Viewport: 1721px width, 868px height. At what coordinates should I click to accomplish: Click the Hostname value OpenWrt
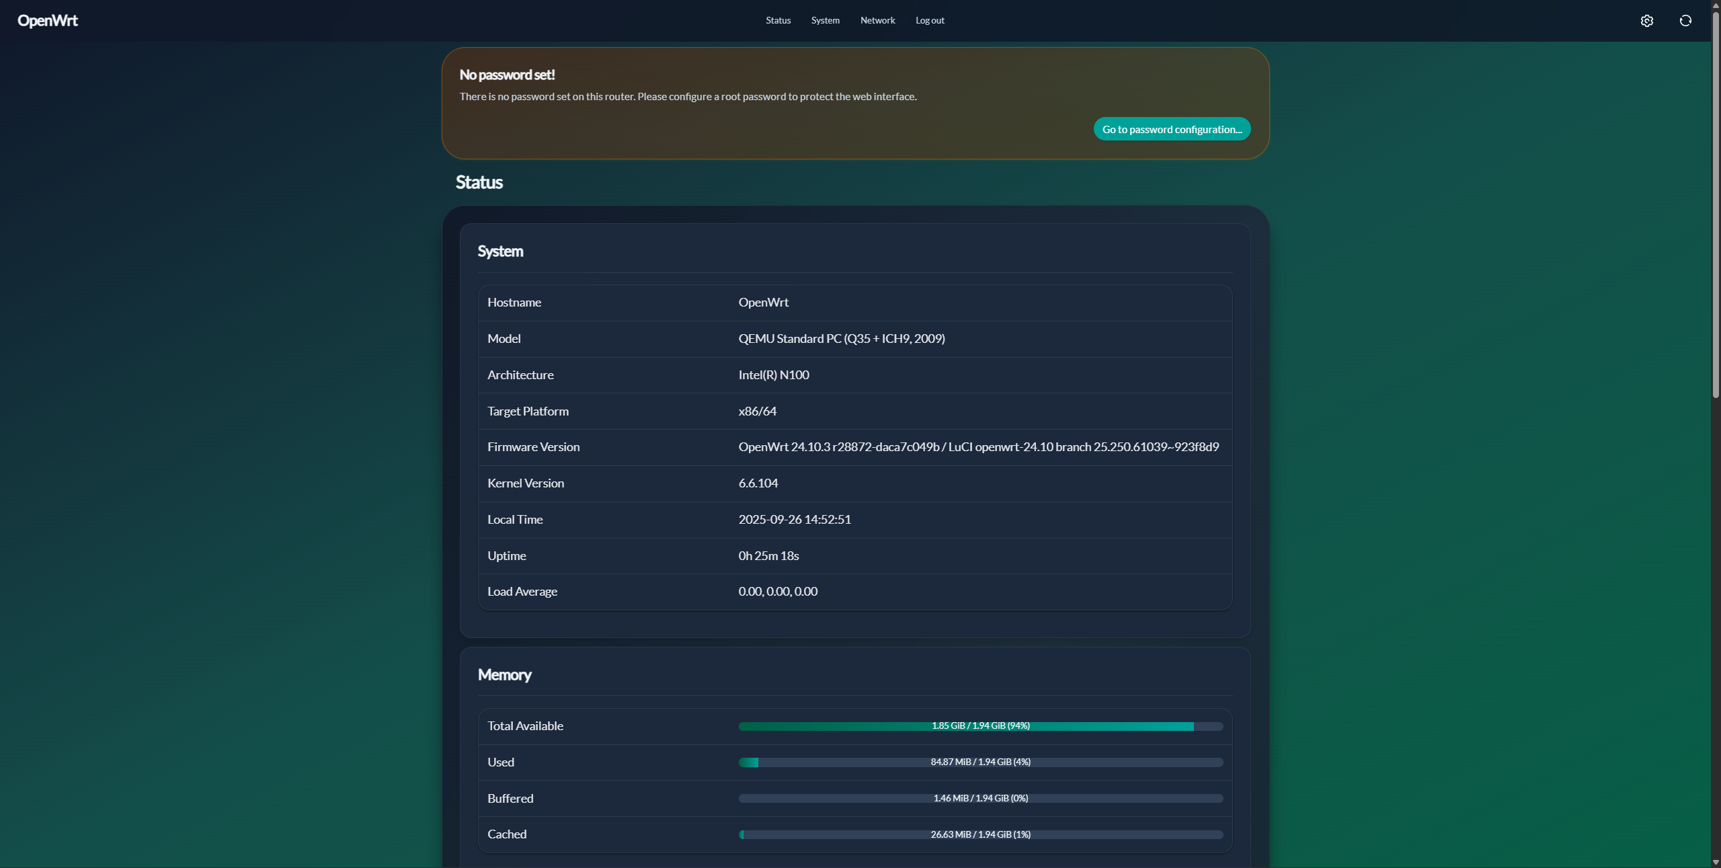(763, 303)
